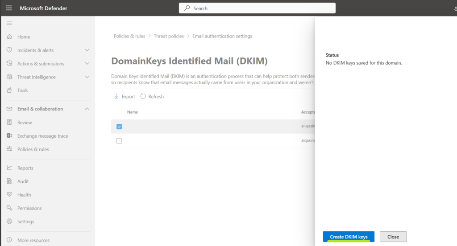Screen dimensions: 457x246
Task: Click the Email & collaboration envelope icon
Action: [x=9, y=109]
